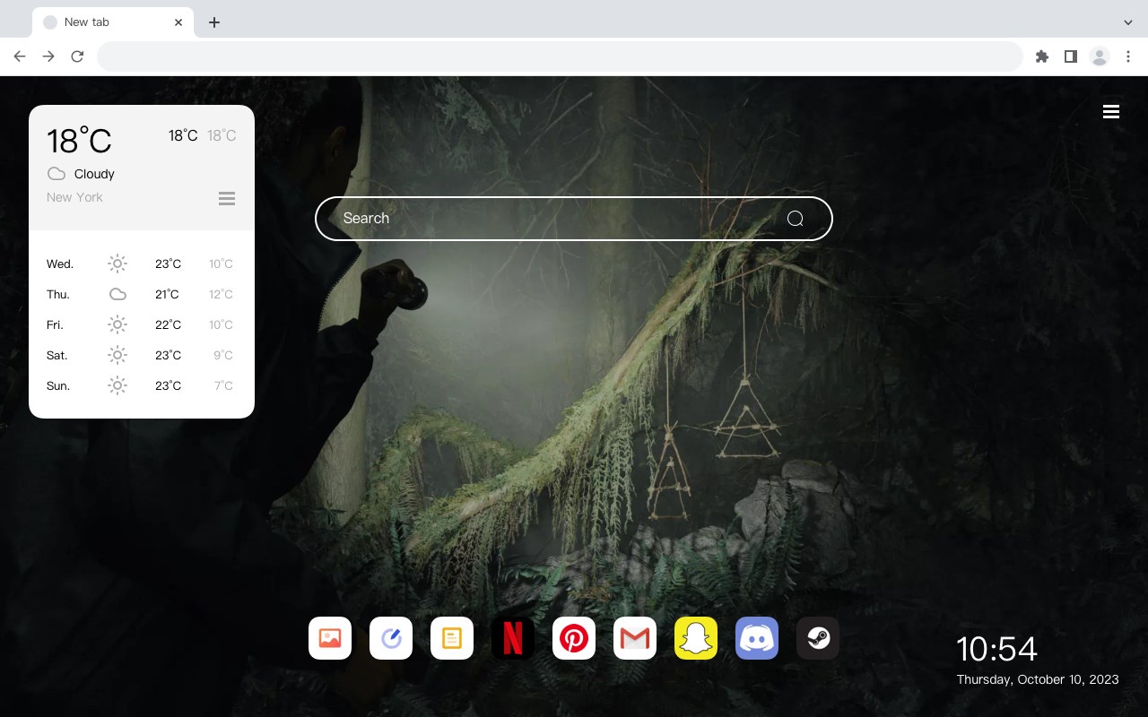Click the Thursday, October 10, 2023 date
This screenshot has width=1148, height=717.
pyautogui.click(x=1038, y=679)
